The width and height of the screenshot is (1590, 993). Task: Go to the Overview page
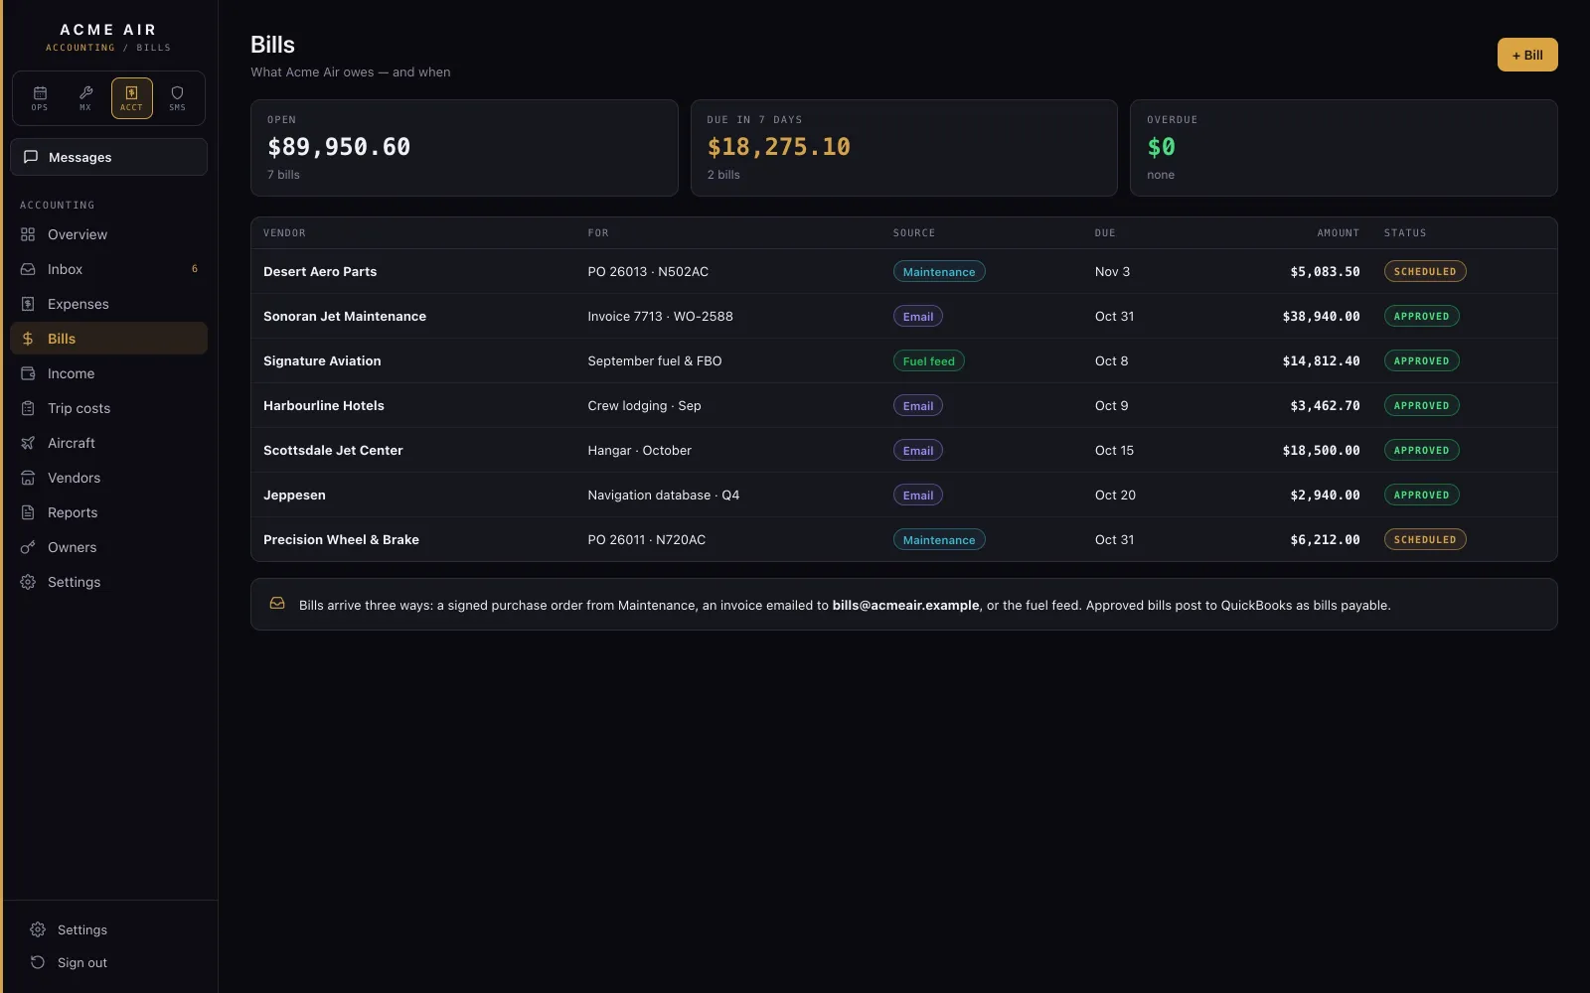pyautogui.click(x=109, y=234)
